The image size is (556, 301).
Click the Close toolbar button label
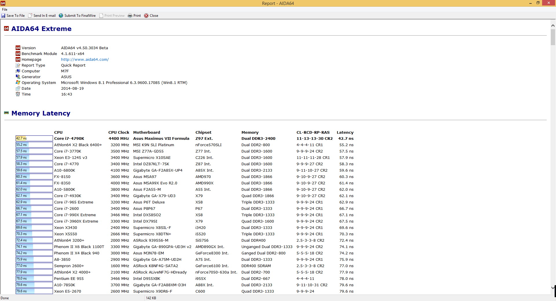[154, 16]
